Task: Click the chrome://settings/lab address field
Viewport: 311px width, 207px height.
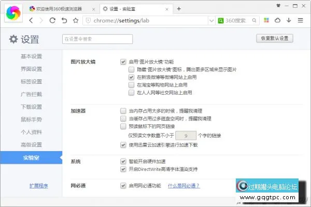Action: pyautogui.click(x=146, y=21)
